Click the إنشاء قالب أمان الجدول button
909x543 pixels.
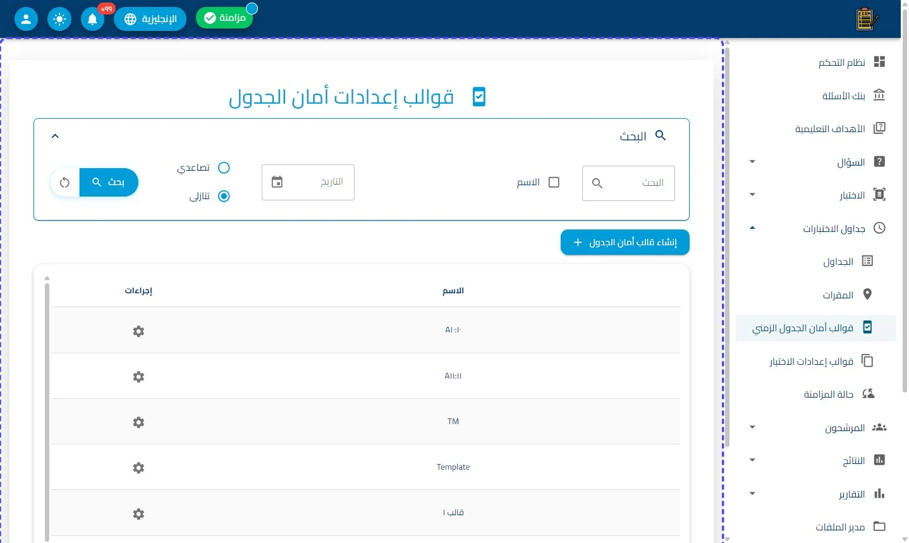point(625,243)
